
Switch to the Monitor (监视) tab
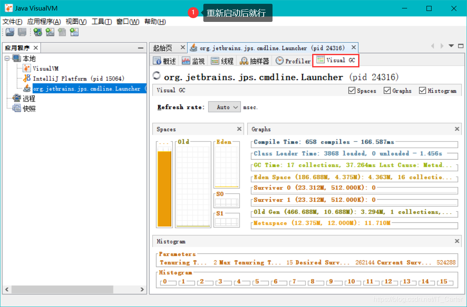coord(193,61)
